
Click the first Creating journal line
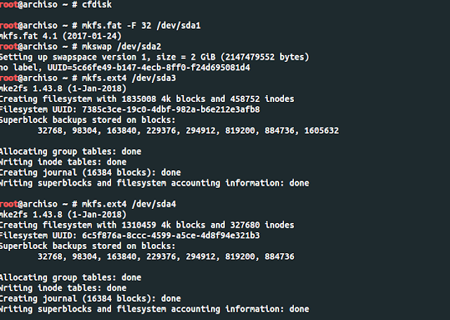pos(90,172)
